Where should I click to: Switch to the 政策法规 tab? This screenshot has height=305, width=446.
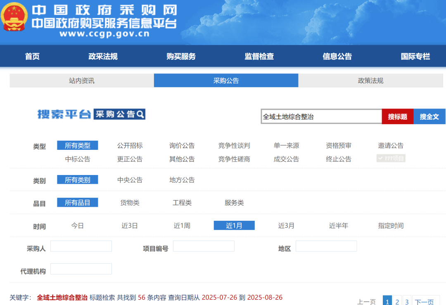click(x=371, y=80)
